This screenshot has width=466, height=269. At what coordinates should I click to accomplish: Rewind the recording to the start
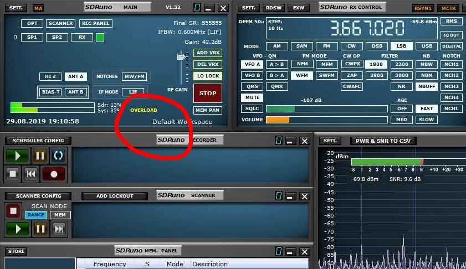pos(30,174)
